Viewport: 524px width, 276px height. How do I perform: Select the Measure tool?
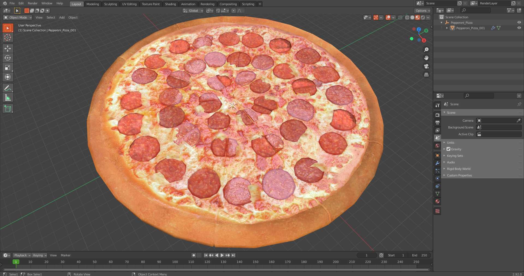pos(8,97)
